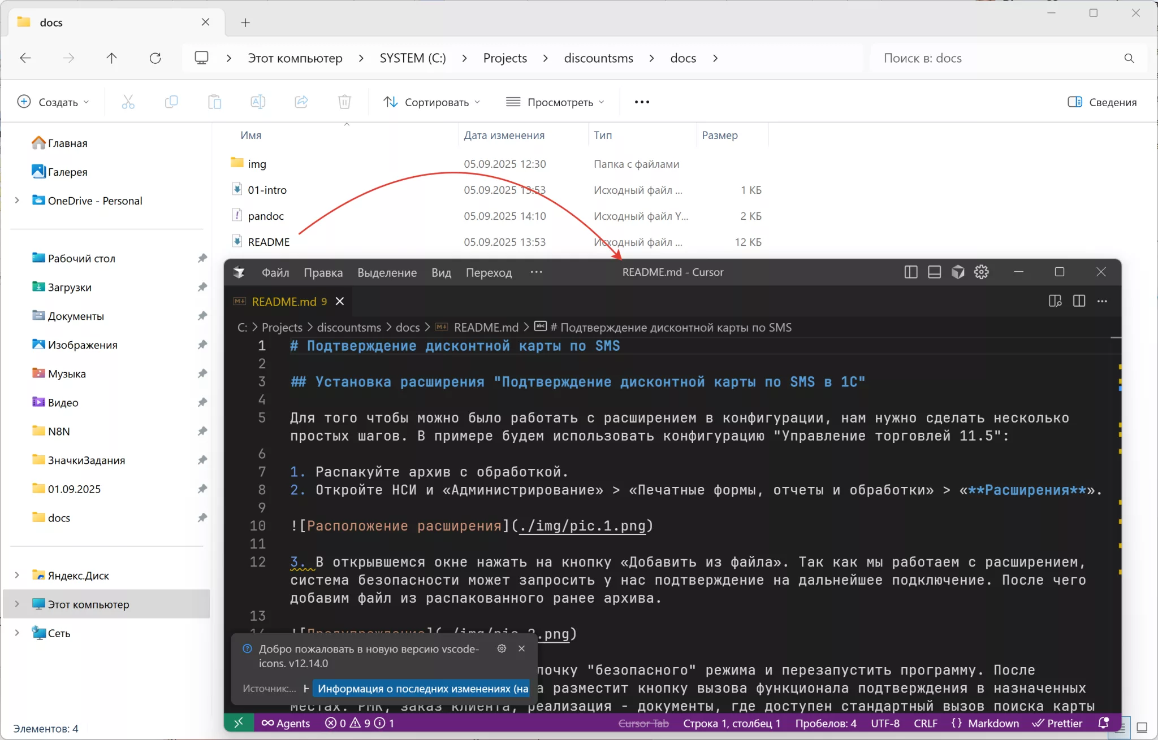
Task: Toggle primary sidebar layout icon in Cursor
Action: pyautogui.click(x=910, y=272)
